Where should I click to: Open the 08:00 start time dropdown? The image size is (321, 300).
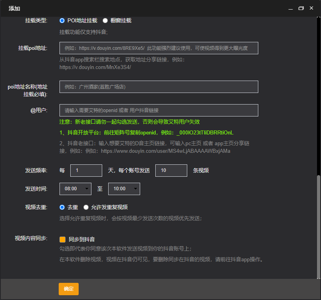click(75, 189)
